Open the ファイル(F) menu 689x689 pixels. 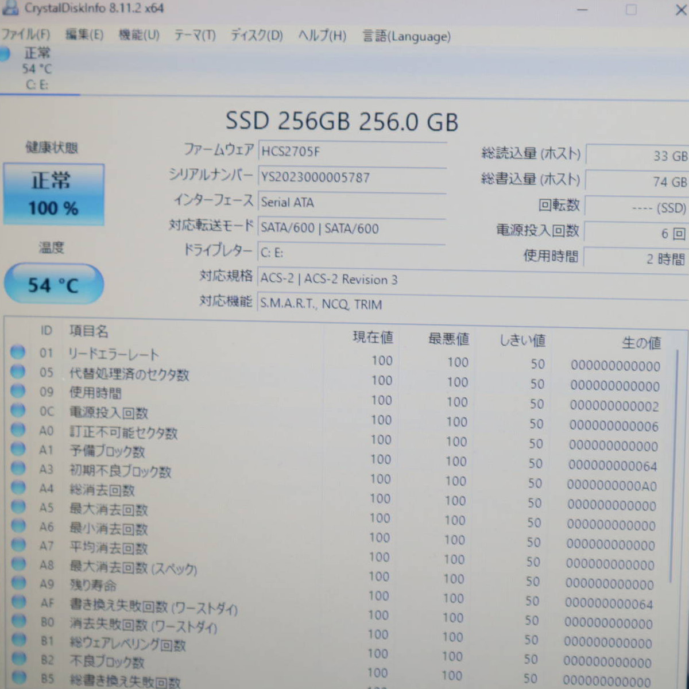(x=25, y=34)
